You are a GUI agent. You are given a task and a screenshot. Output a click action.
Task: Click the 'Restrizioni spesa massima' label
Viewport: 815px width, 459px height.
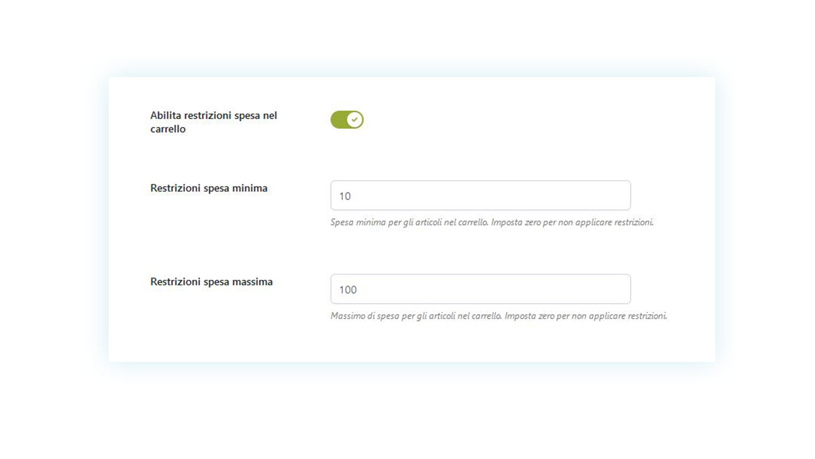[x=211, y=282]
